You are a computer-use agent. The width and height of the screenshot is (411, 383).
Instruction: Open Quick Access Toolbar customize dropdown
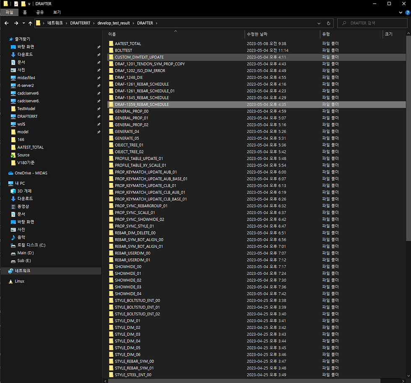coord(29,4)
